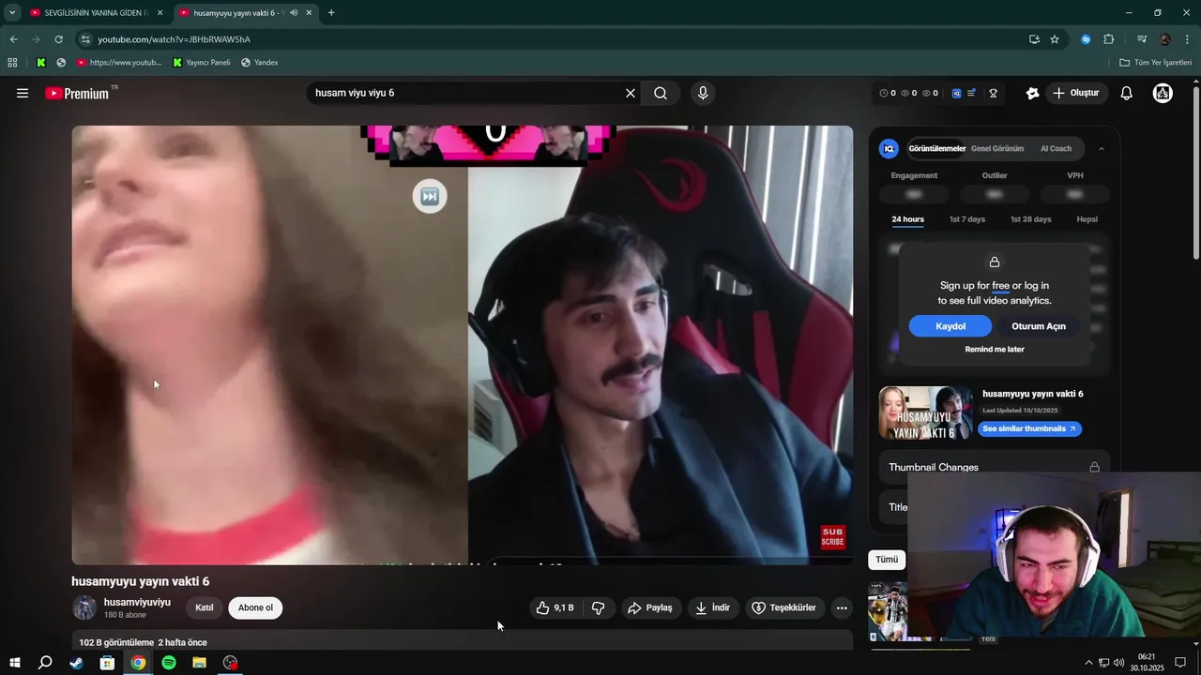Open Chrome three-dot menu
This screenshot has width=1201, height=675.
[x=1188, y=39]
